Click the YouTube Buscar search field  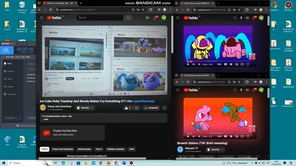click(x=100, y=18)
